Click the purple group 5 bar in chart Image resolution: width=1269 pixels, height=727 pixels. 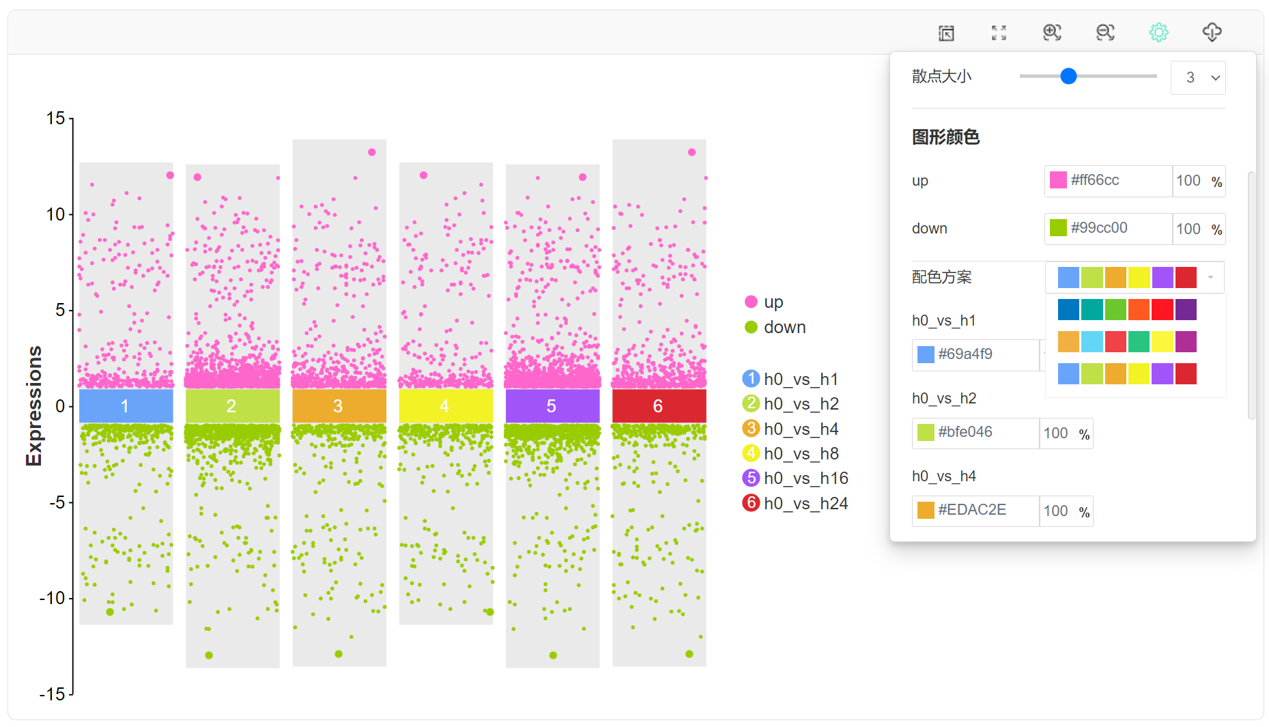(552, 406)
